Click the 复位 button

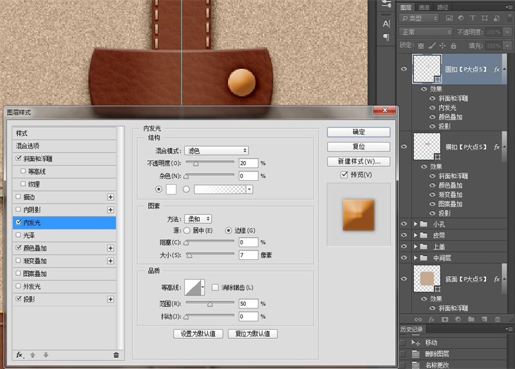coord(359,147)
